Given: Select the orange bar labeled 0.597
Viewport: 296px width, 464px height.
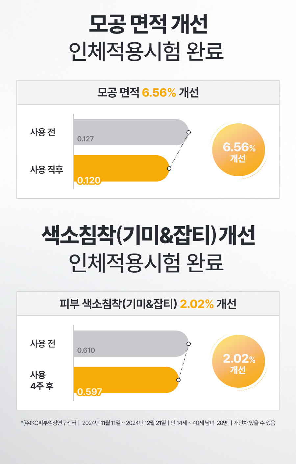Looking at the screenshot, I should coord(125,380).
